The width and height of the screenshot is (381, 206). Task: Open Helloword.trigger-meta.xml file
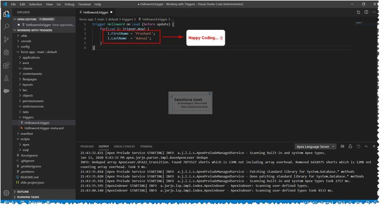tap(44, 128)
